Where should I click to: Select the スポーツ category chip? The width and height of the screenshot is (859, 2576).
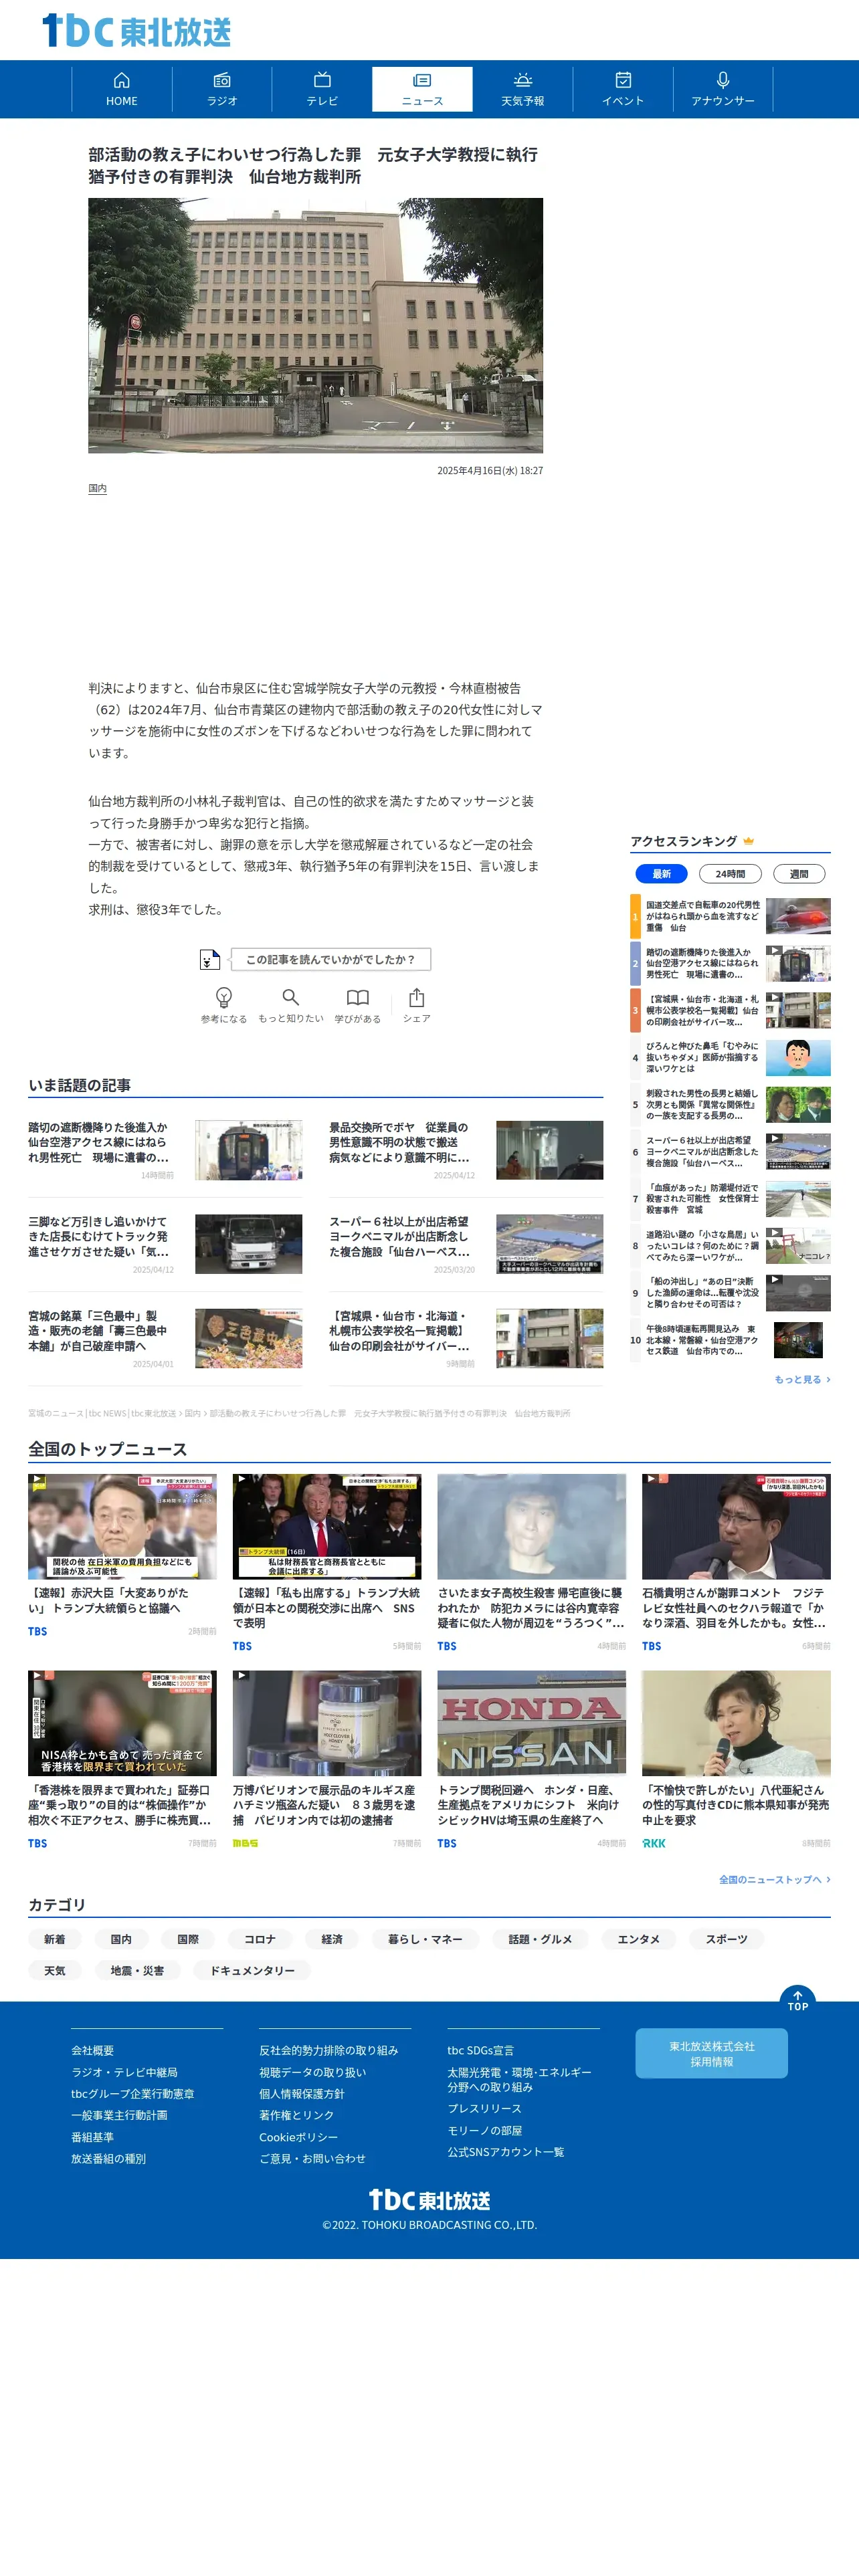(x=726, y=1940)
